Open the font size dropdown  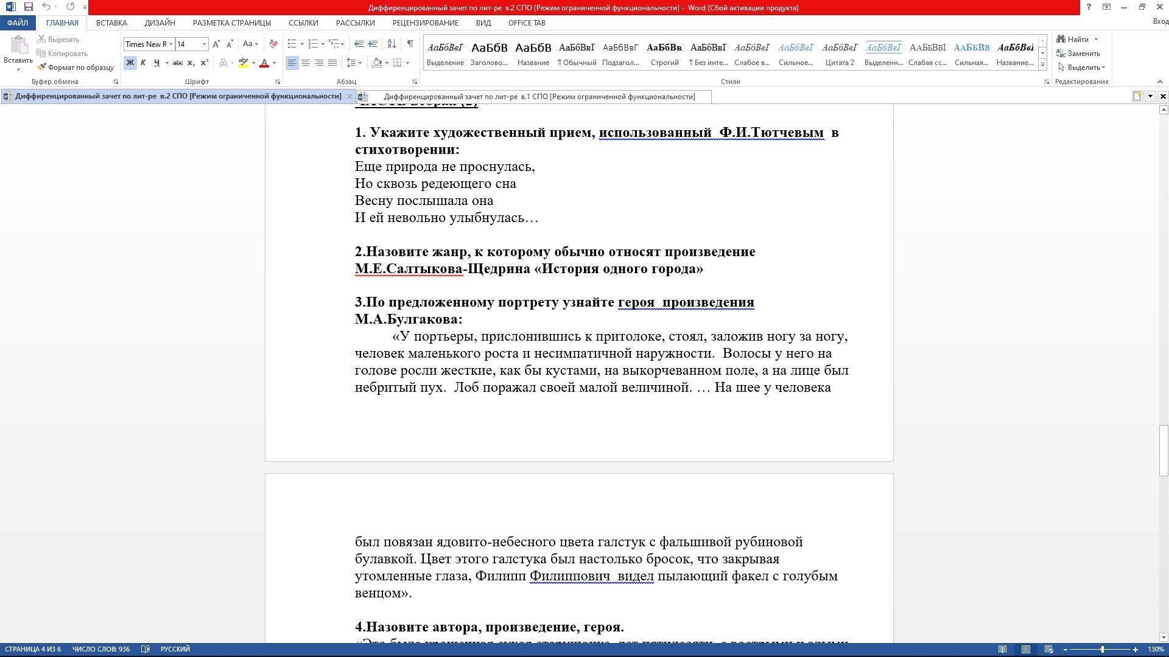tap(204, 44)
